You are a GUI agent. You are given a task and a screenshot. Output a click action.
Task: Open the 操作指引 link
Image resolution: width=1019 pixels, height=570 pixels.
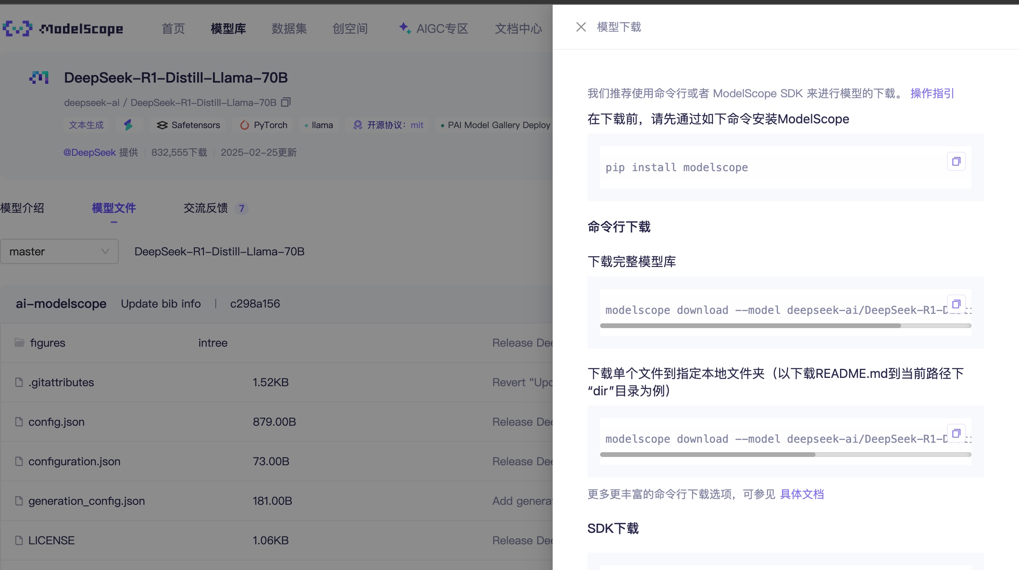click(x=932, y=93)
